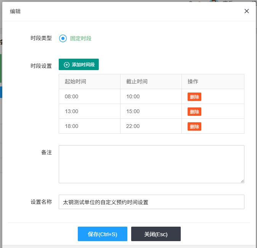Delete the 13:00–15:00 time slot
Image resolution: width=257 pixels, height=248 pixels.
pyautogui.click(x=194, y=112)
